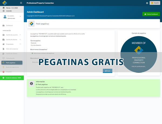Screen dimensions: 162x124
Task: Click the Ejemplo de pegatina title
Action: click(139, 33)
